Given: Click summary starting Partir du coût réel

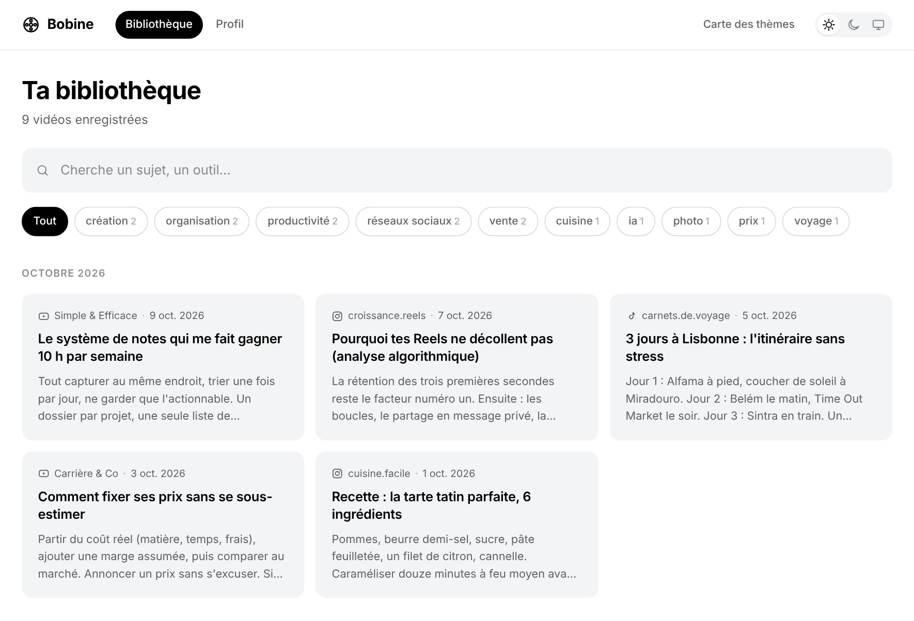Looking at the screenshot, I should click(161, 556).
